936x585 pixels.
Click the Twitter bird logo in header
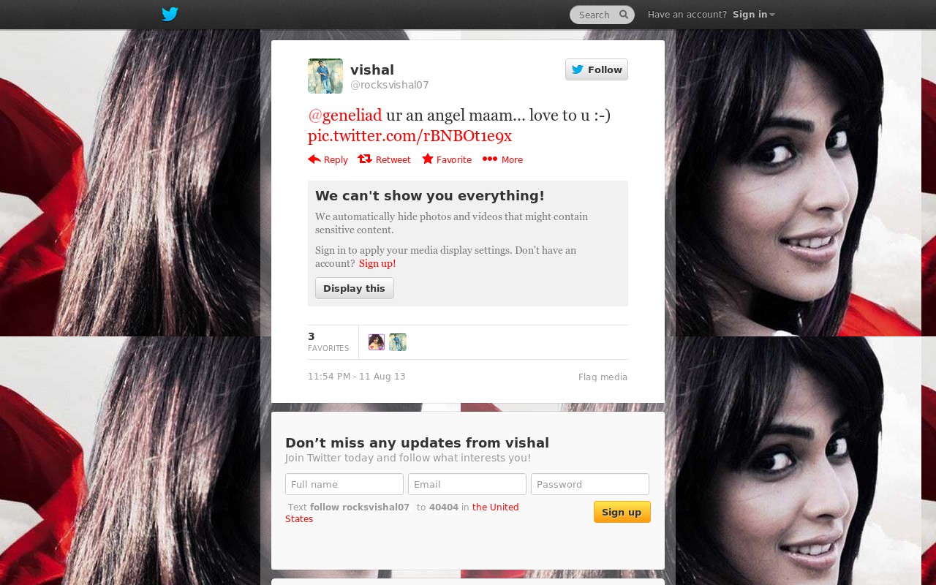pyautogui.click(x=170, y=14)
